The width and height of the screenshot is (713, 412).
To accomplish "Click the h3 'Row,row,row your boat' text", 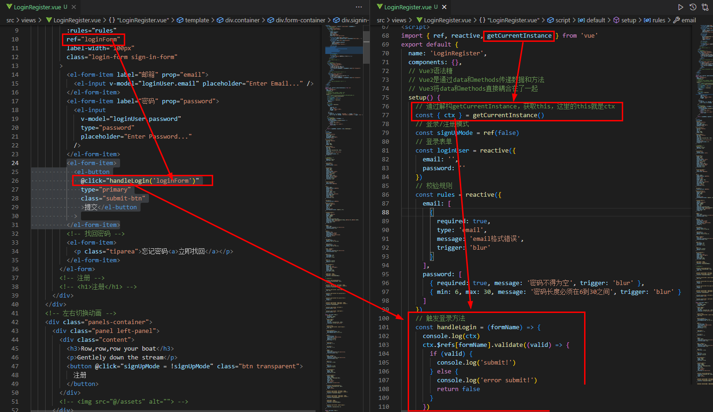I will pyautogui.click(x=120, y=348).
